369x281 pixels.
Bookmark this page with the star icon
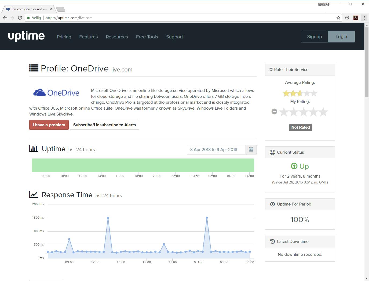(x=338, y=18)
